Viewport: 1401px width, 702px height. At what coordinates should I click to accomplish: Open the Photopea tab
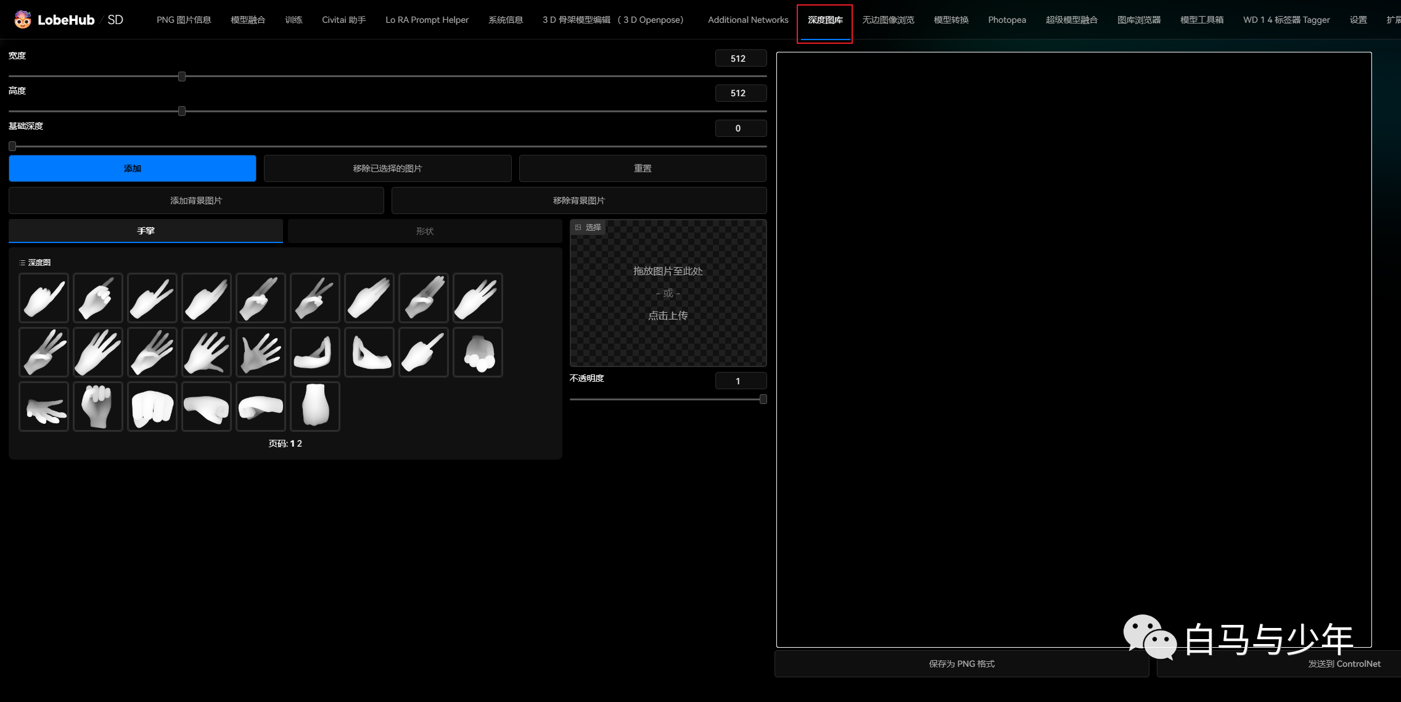click(1007, 20)
